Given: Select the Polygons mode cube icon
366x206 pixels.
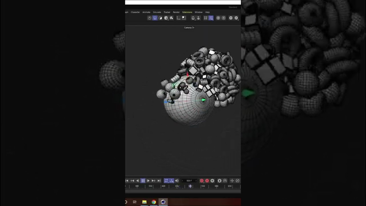Looking at the screenshot, I should pos(160,18).
